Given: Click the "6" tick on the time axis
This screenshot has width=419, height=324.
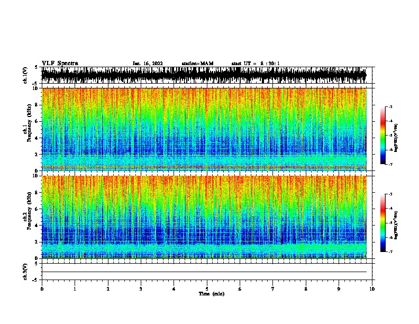Looking at the screenshot, I should pos(240,289).
